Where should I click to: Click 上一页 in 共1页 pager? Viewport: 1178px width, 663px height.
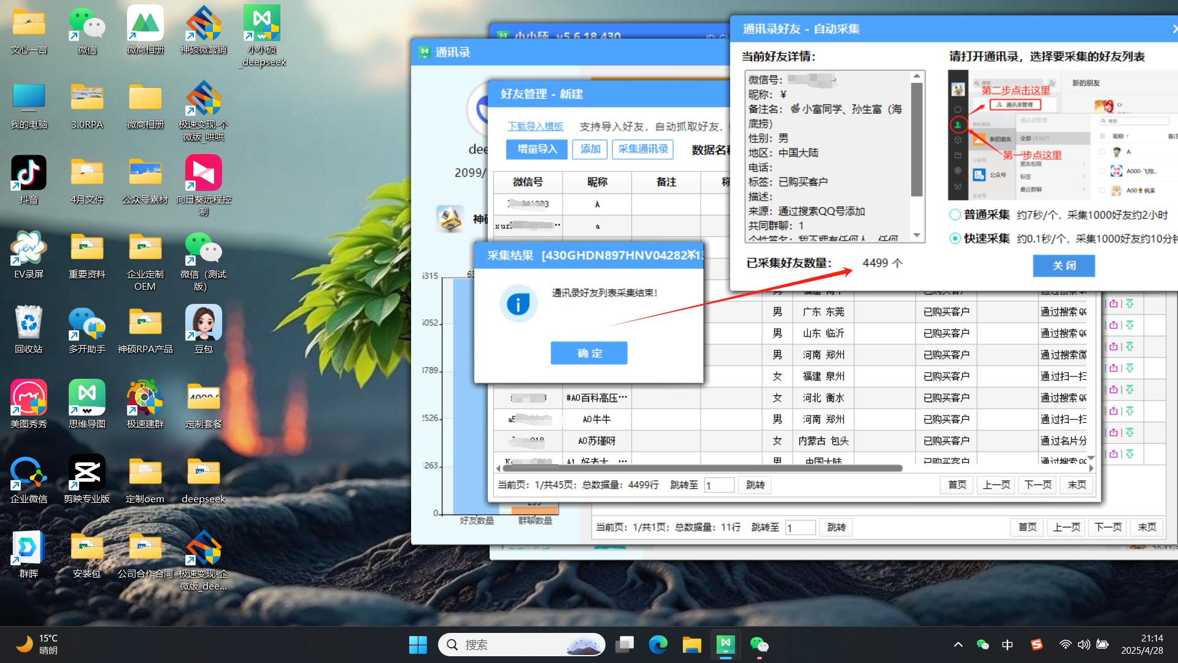tap(1067, 527)
